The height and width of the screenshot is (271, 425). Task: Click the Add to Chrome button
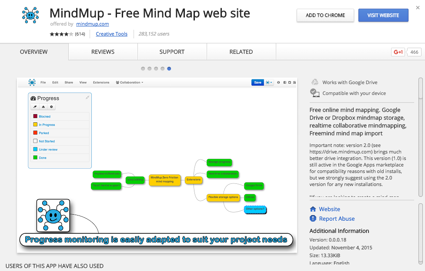pyautogui.click(x=325, y=16)
